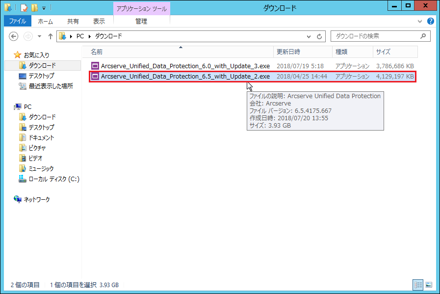Click the ビデオ folder icon
This screenshot has height=294, width=440.
click(23, 159)
